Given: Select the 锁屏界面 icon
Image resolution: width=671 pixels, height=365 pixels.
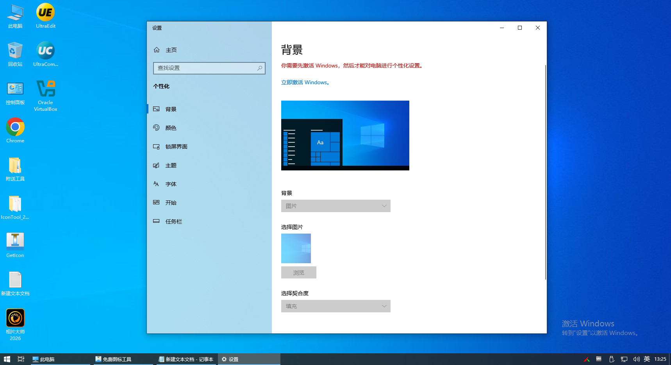Looking at the screenshot, I should [x=157, y=146].
